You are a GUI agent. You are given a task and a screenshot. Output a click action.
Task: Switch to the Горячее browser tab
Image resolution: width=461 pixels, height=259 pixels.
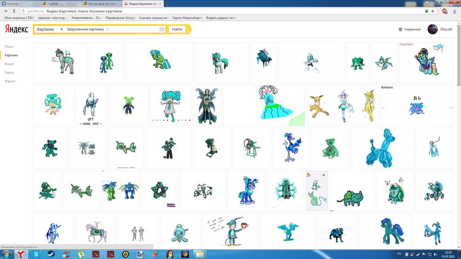(x=61, y=4)
